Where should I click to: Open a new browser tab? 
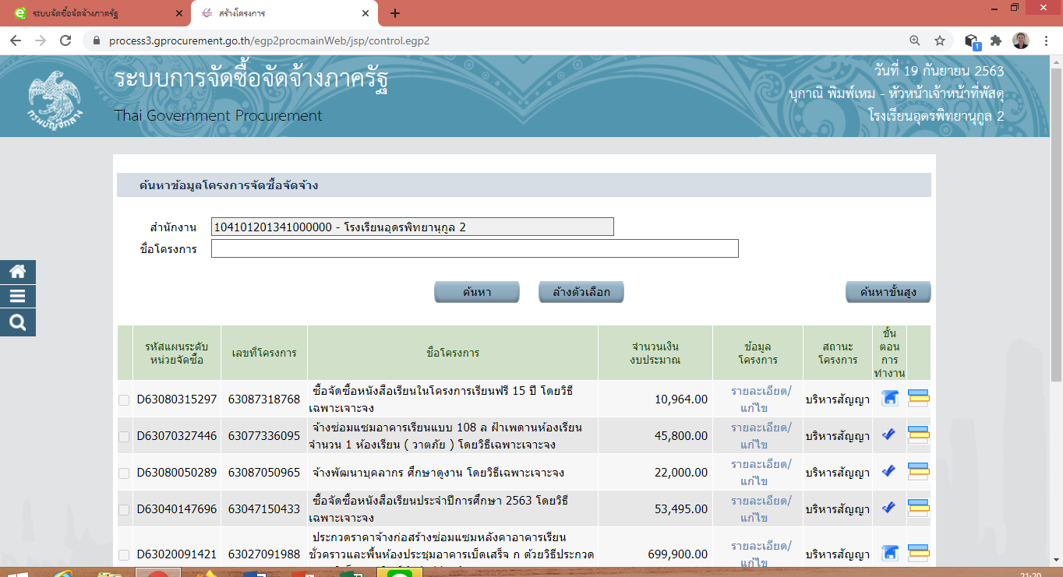(x=395, y=13)
